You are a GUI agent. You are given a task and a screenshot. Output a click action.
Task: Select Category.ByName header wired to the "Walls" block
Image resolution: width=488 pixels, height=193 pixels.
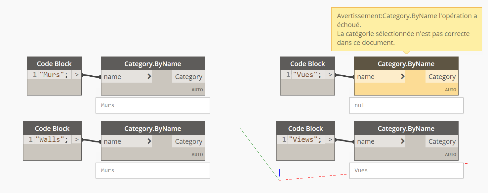pos(153,129)
